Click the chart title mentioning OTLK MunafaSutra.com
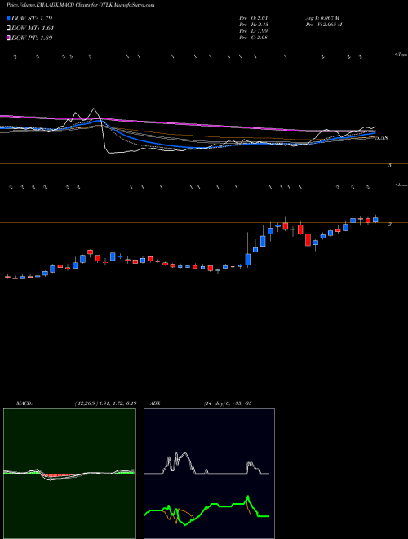408x539 pixels. pos(80,5)
